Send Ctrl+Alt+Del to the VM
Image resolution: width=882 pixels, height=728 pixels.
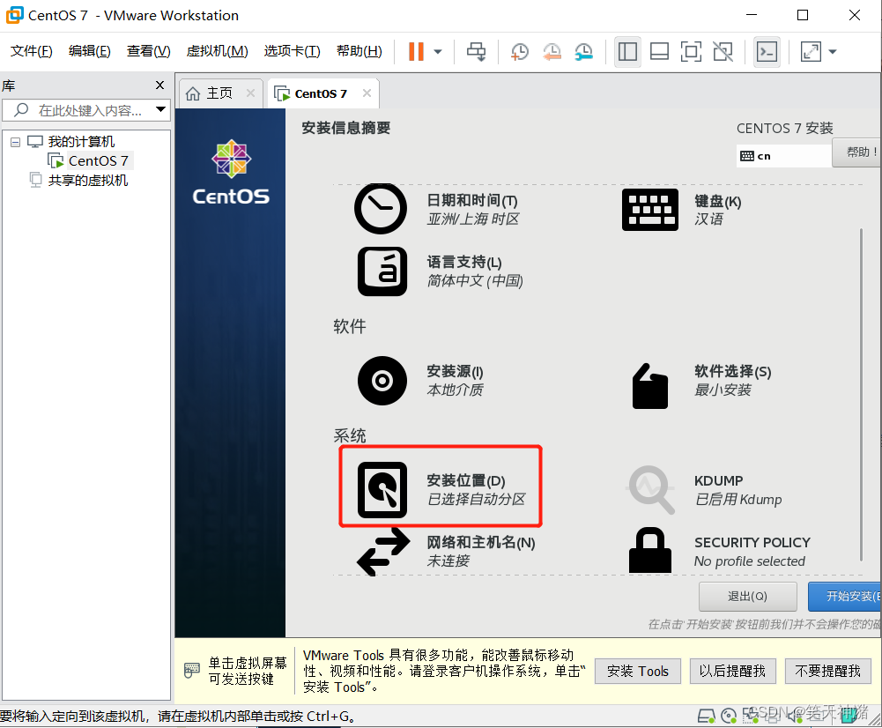tap(476, 52)
